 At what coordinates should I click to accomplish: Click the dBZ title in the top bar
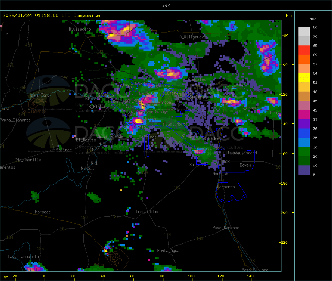tap(166, 6)
